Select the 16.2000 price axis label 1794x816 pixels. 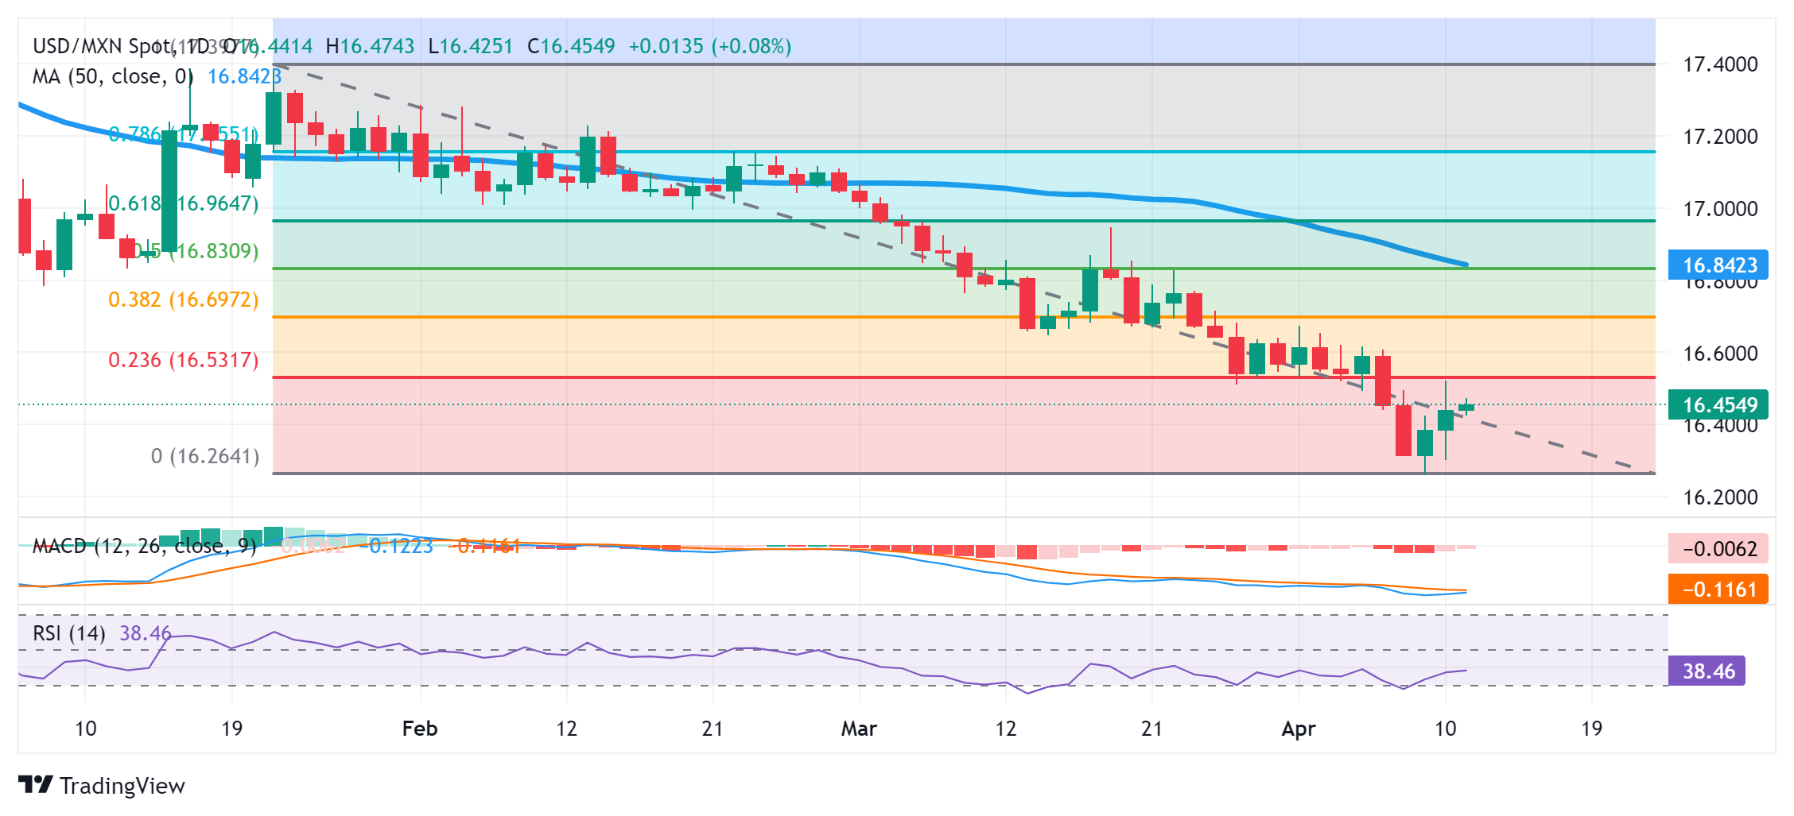(1720, 497)
